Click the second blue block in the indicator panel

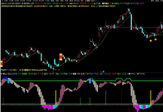[x=90, y=81]
